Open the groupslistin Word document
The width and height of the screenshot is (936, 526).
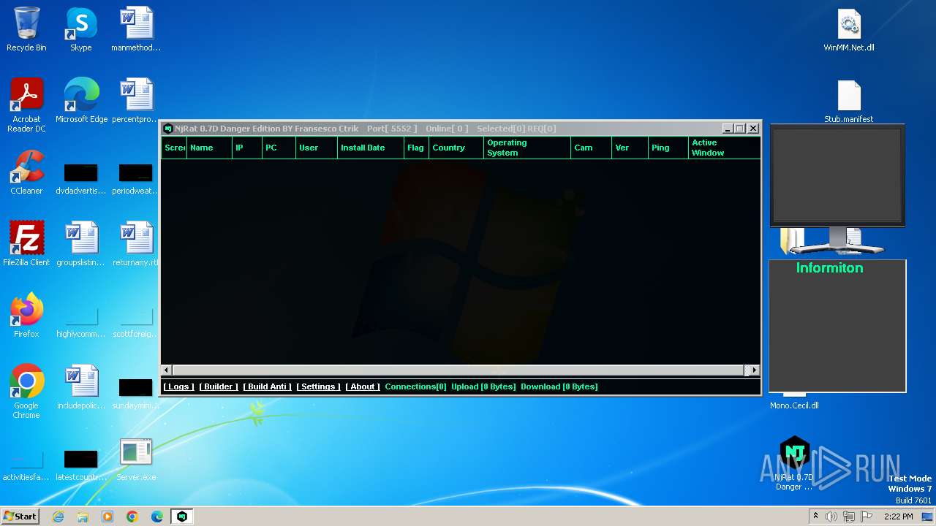tap(81, 244)
